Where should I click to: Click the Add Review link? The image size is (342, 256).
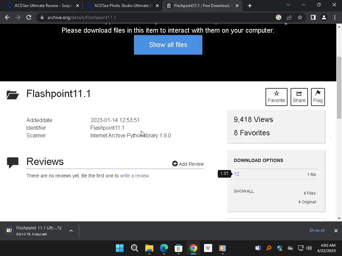[x=188, y=164]
